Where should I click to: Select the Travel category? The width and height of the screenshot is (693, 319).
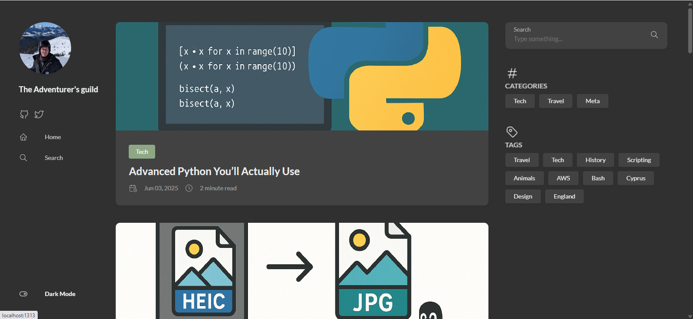click(556, 101)
